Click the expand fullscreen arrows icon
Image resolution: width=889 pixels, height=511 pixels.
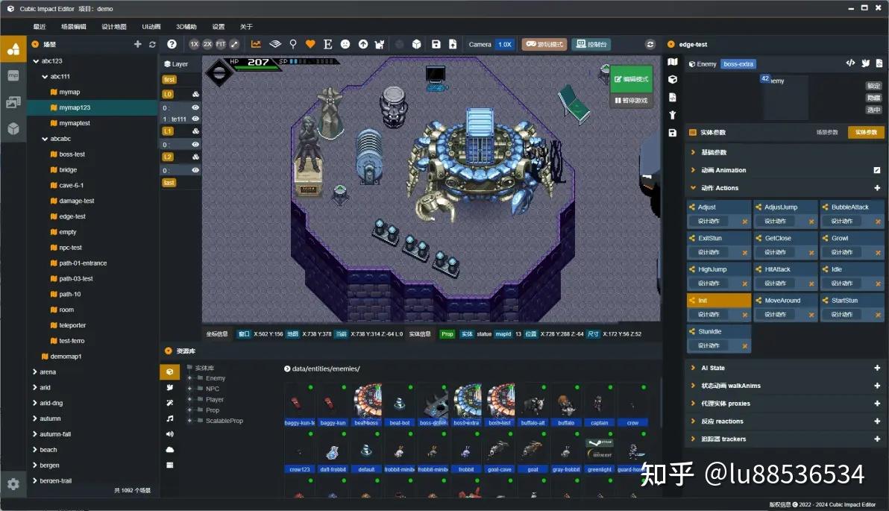click(x=234, y=44)
